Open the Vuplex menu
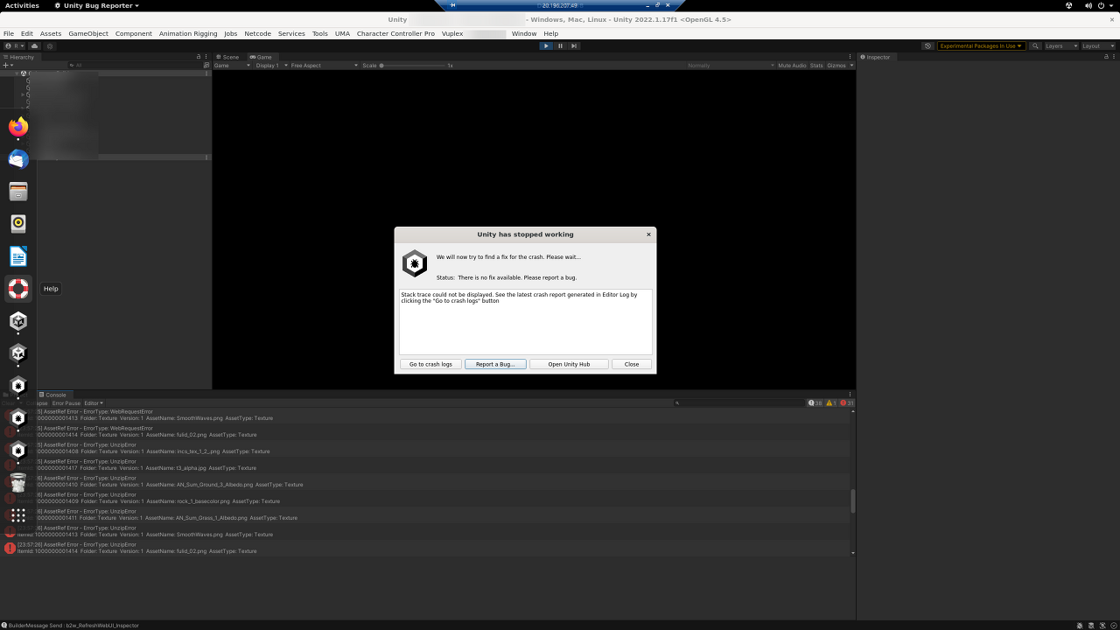Screen dimensions: 1120x630 tap(452, 33)
